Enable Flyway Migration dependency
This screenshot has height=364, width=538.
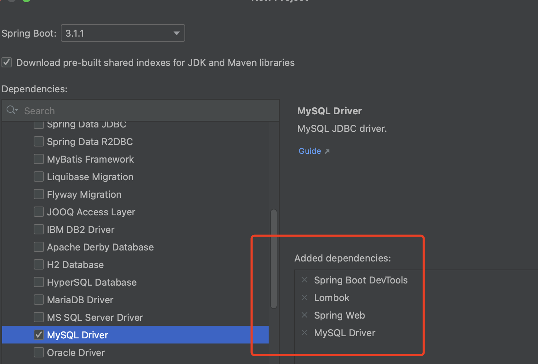[x=39, y=194]
